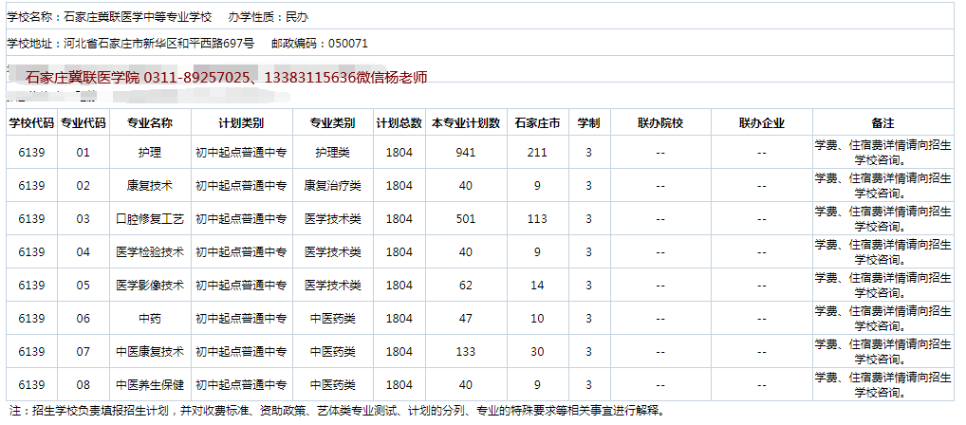Screen dimensions: 966x425
Task: Click the 医学检验技术 major cell
Action: (150, 252)
